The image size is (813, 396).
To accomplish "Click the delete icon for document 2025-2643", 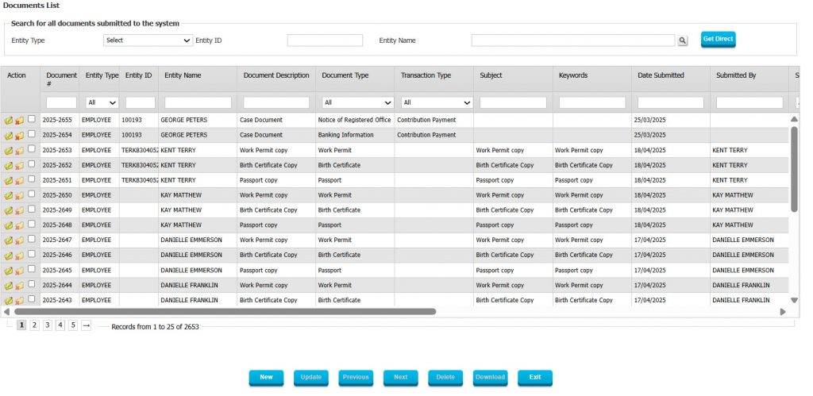I will click(x=19, y=302).
